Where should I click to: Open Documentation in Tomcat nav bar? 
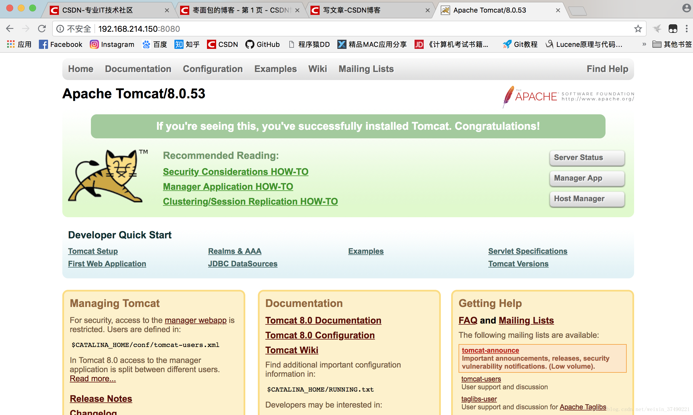(x=138, y=69)
